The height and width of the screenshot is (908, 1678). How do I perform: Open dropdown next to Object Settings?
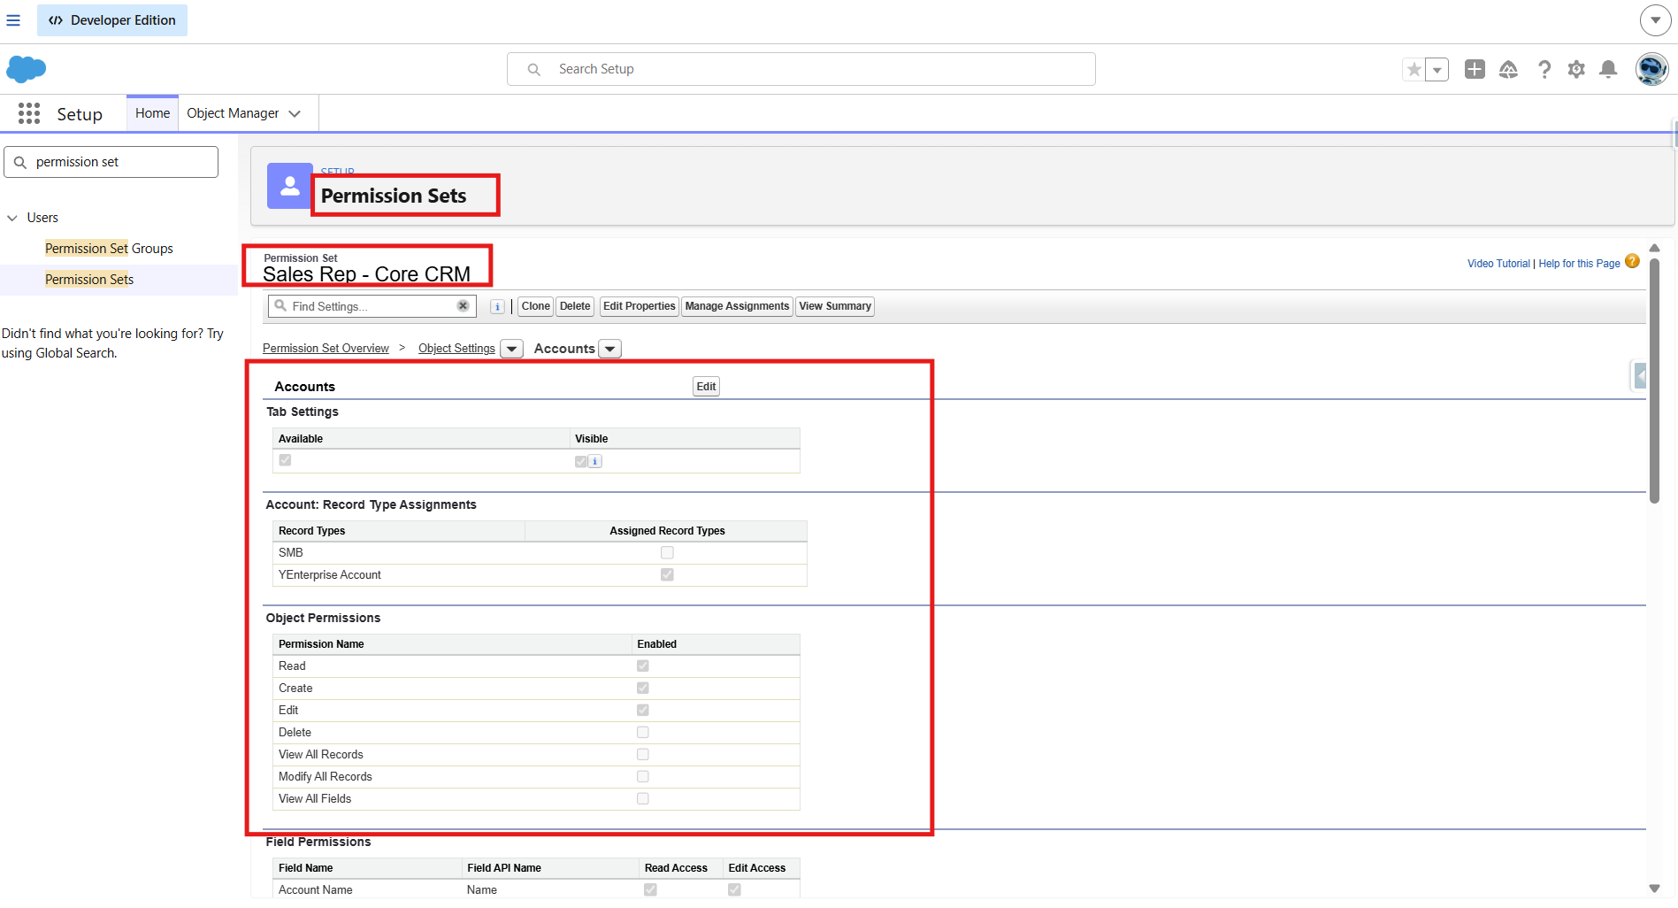(x=511, y=349)
